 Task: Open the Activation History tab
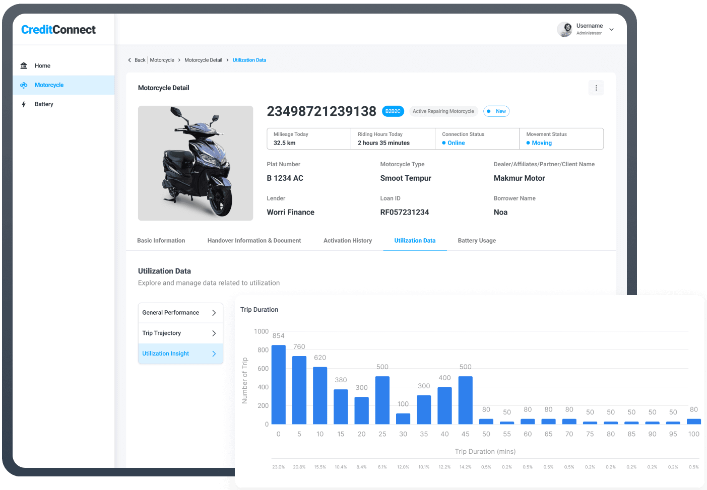[347, 241]
